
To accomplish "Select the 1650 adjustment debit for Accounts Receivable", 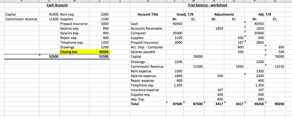I will coord(214,28).
